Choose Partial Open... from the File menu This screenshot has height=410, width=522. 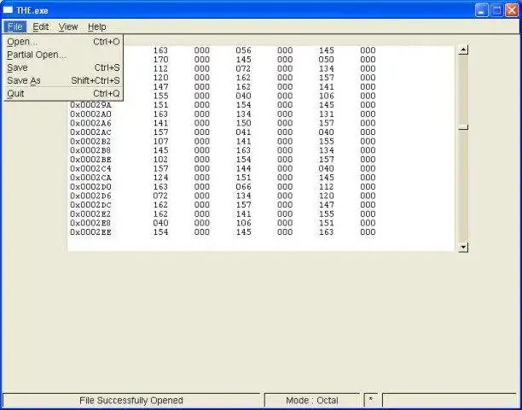(x=63, y=55)
